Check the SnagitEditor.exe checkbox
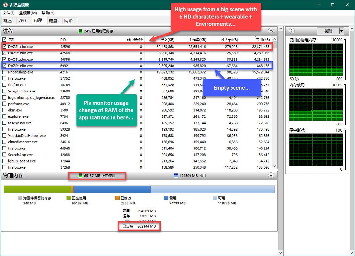 point(4,91)
